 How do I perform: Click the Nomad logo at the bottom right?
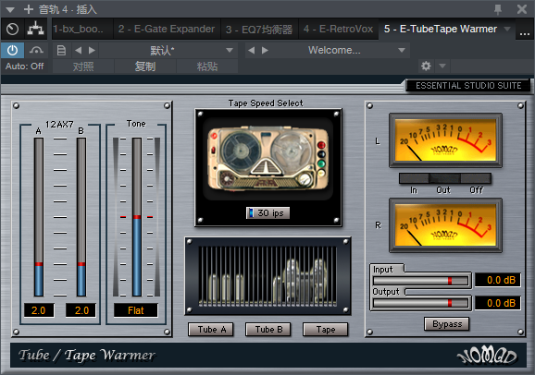click(x=487, y=356)
